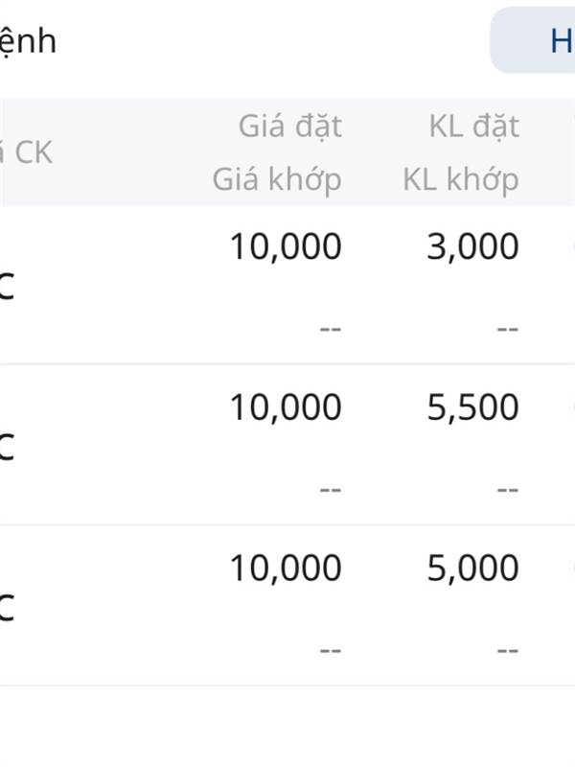Viewport: 575px width, 767px height.
Task: Click the CK stock code column header
Action: click(x=27, y=152)
